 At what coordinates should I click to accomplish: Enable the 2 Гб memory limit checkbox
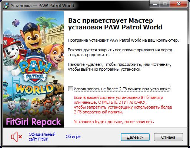[70, 89]
